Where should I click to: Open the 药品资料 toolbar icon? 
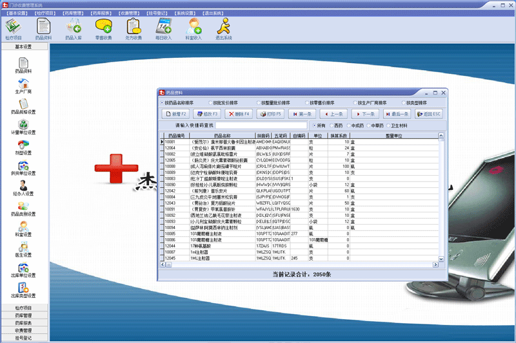pos(43,29)
